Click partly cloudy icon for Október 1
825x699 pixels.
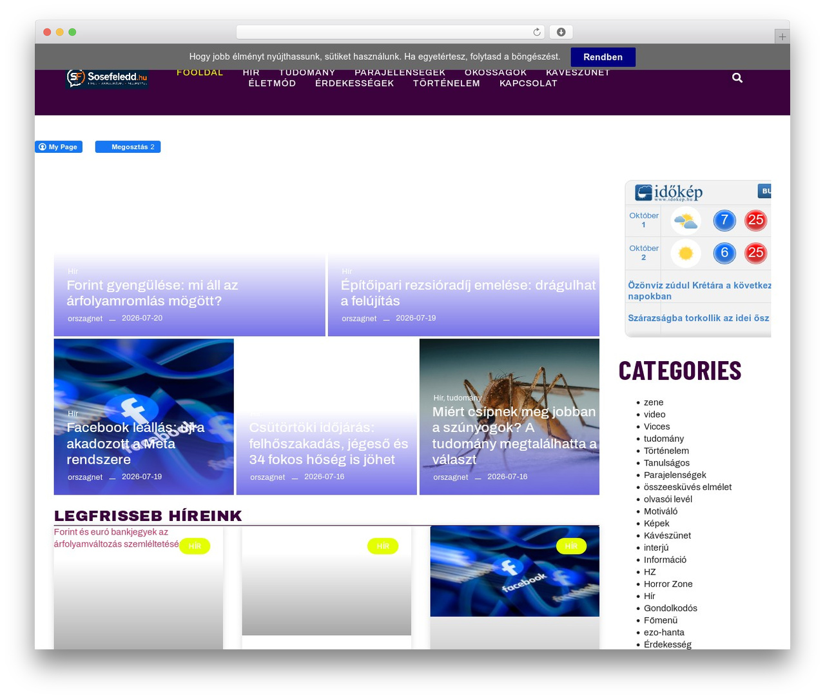point(686,221)
